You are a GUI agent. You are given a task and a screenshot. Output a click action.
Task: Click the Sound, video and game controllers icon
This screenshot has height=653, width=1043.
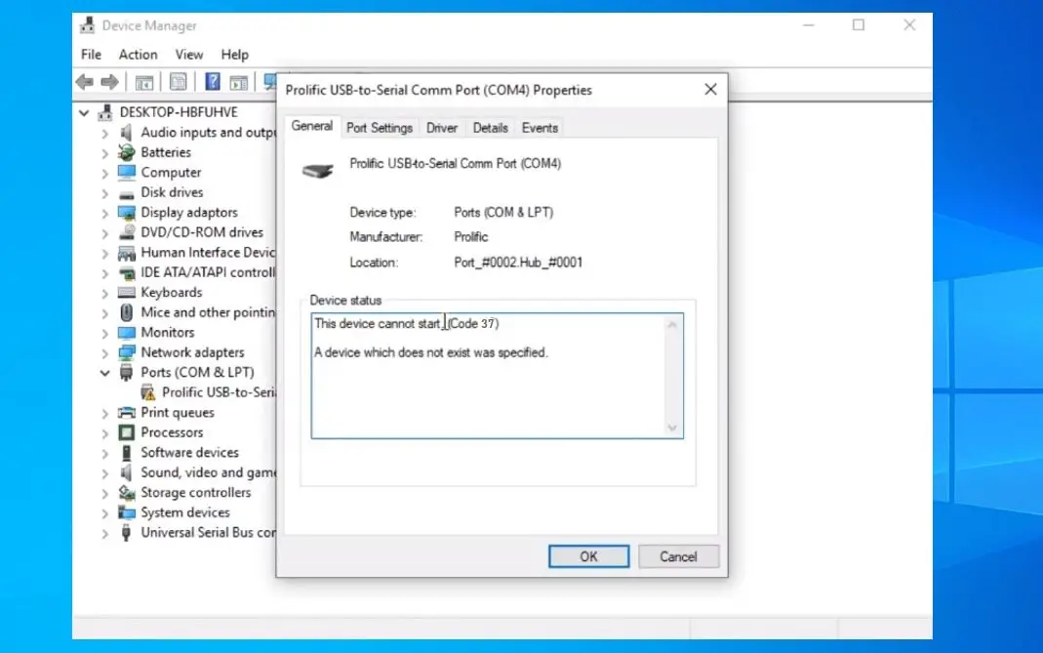point(126,472)
